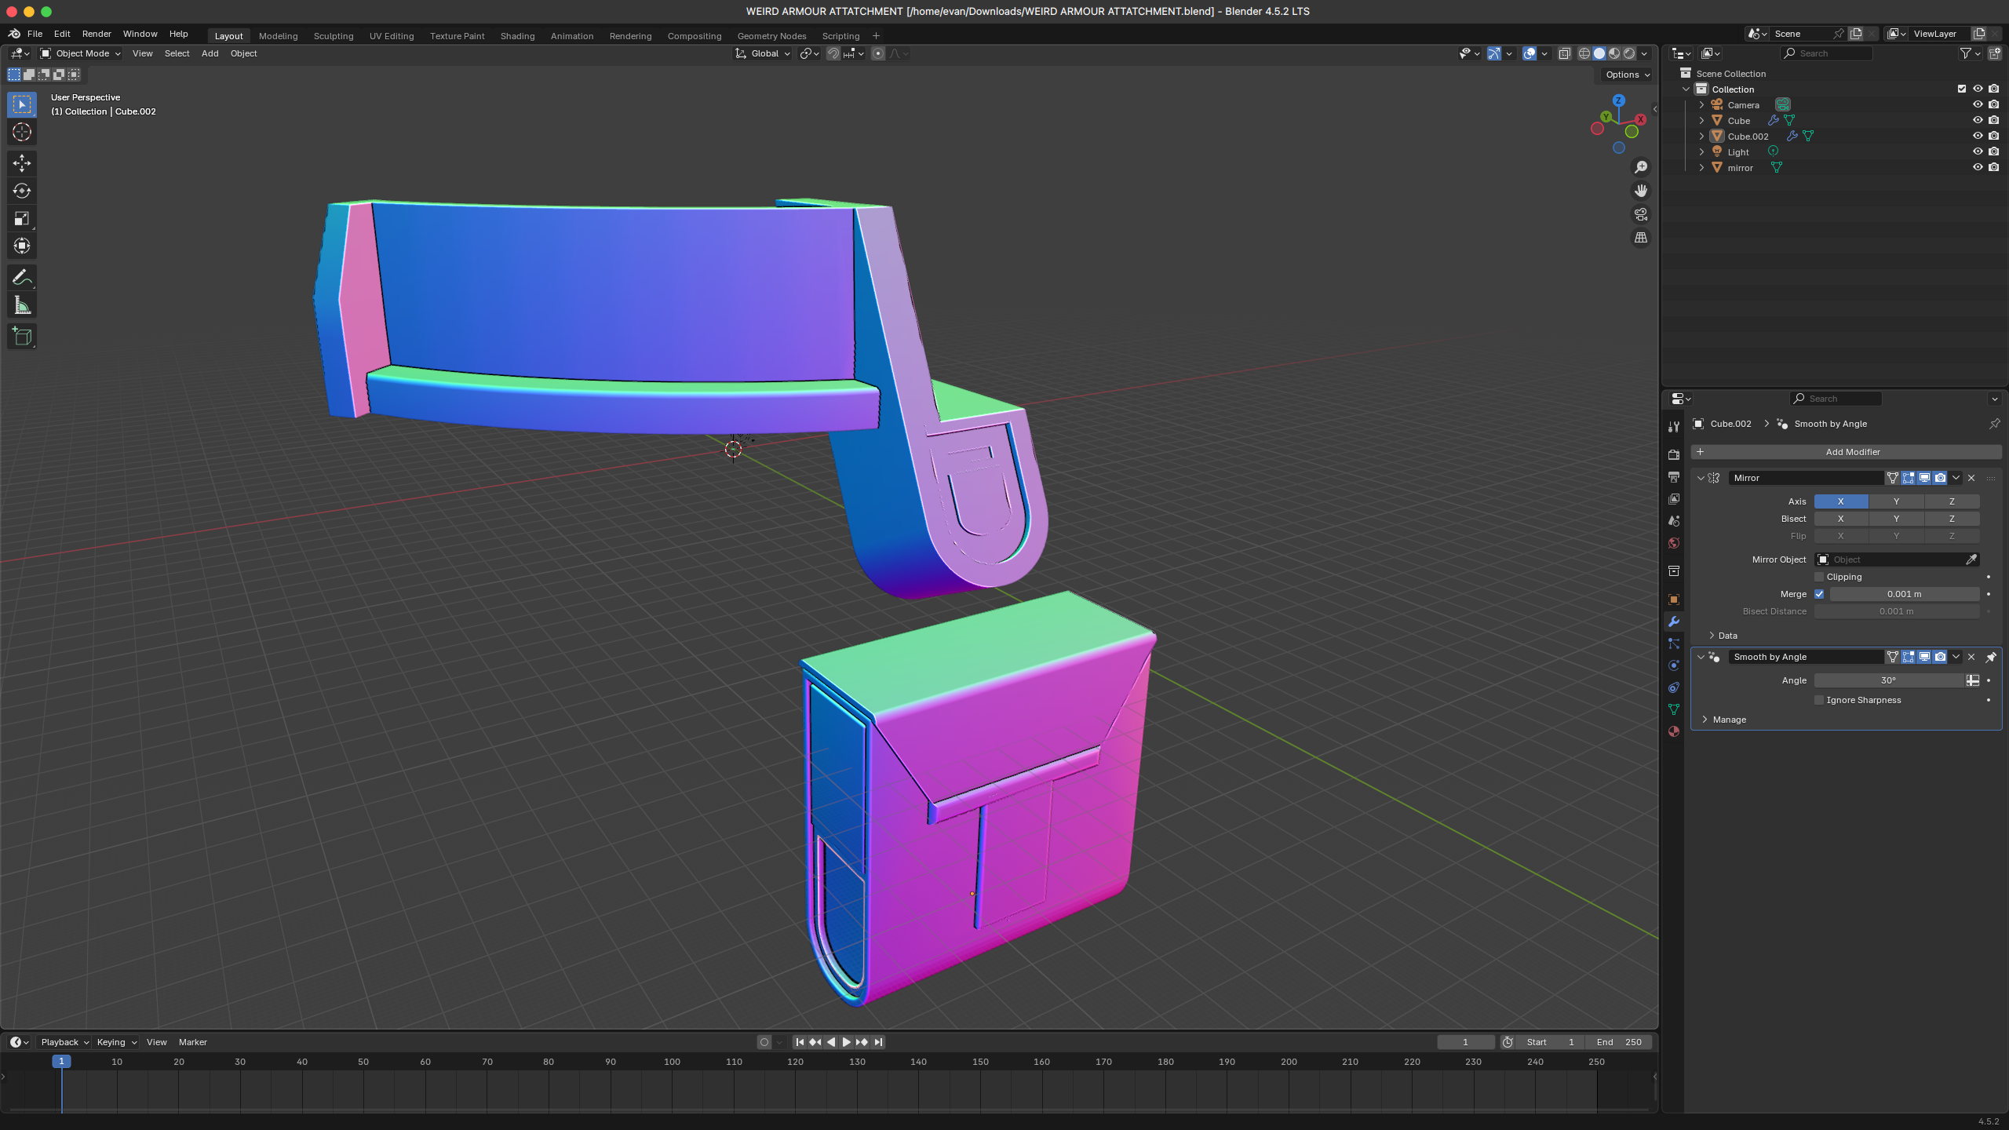Select the Move tool in toolbar
2009x1130 pixels.
coord(22,162)
